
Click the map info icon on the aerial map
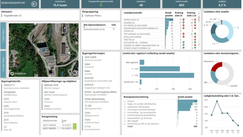[x=75, y=73]
